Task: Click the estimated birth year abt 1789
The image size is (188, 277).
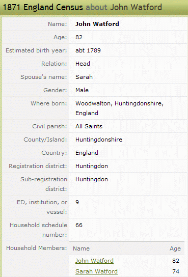Action: 88,50
